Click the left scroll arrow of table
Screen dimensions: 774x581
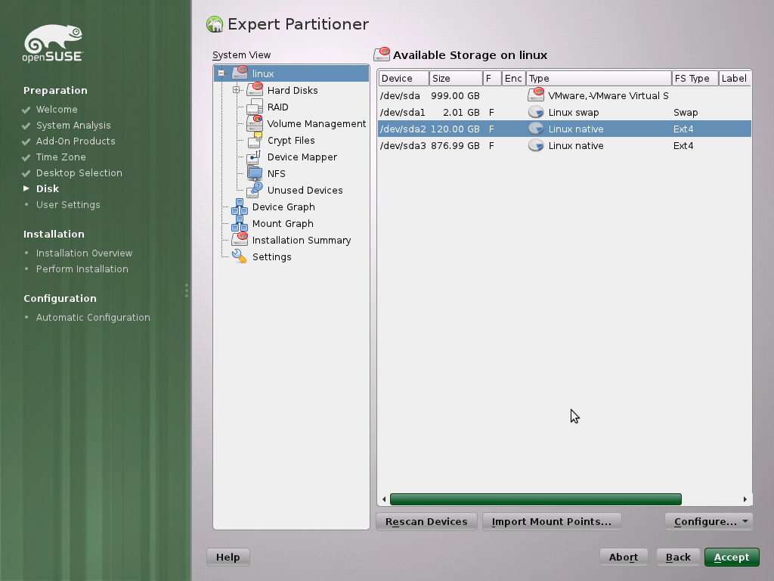tap(384, 499)
